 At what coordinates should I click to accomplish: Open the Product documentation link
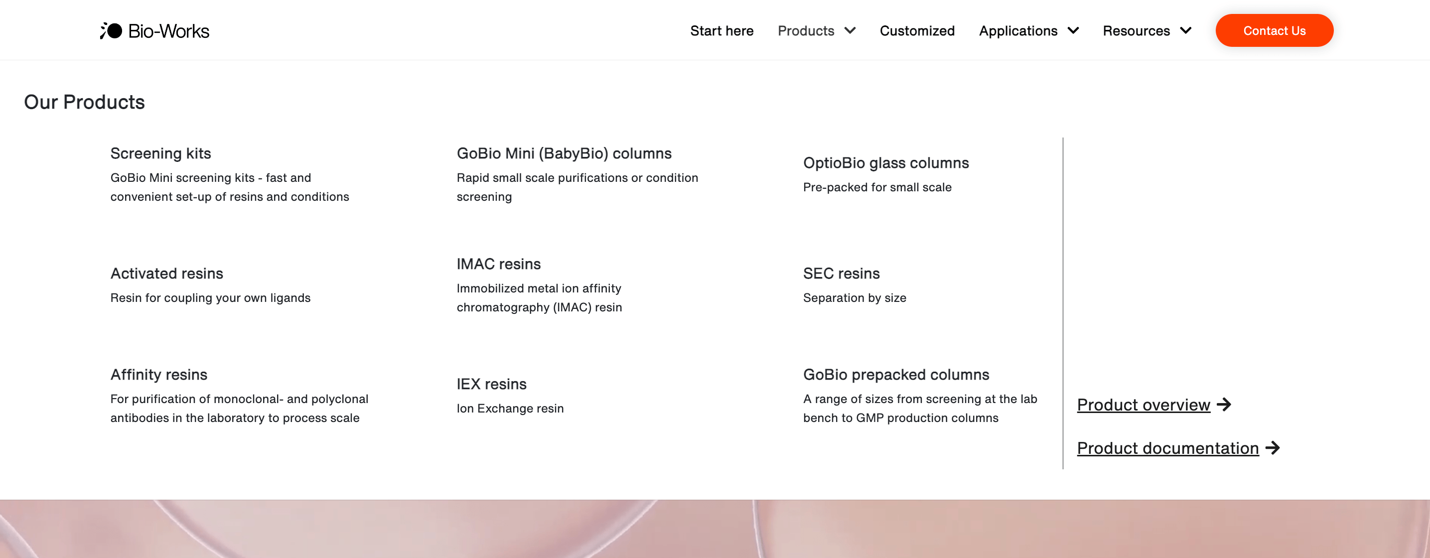(1167, 448)
